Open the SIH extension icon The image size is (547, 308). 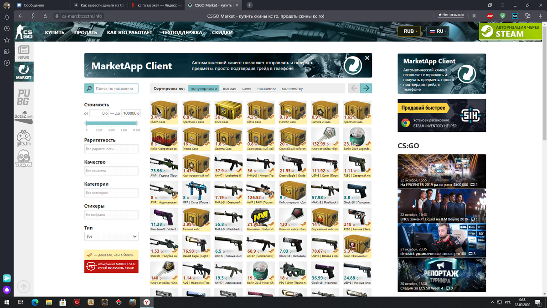point(515,16)
